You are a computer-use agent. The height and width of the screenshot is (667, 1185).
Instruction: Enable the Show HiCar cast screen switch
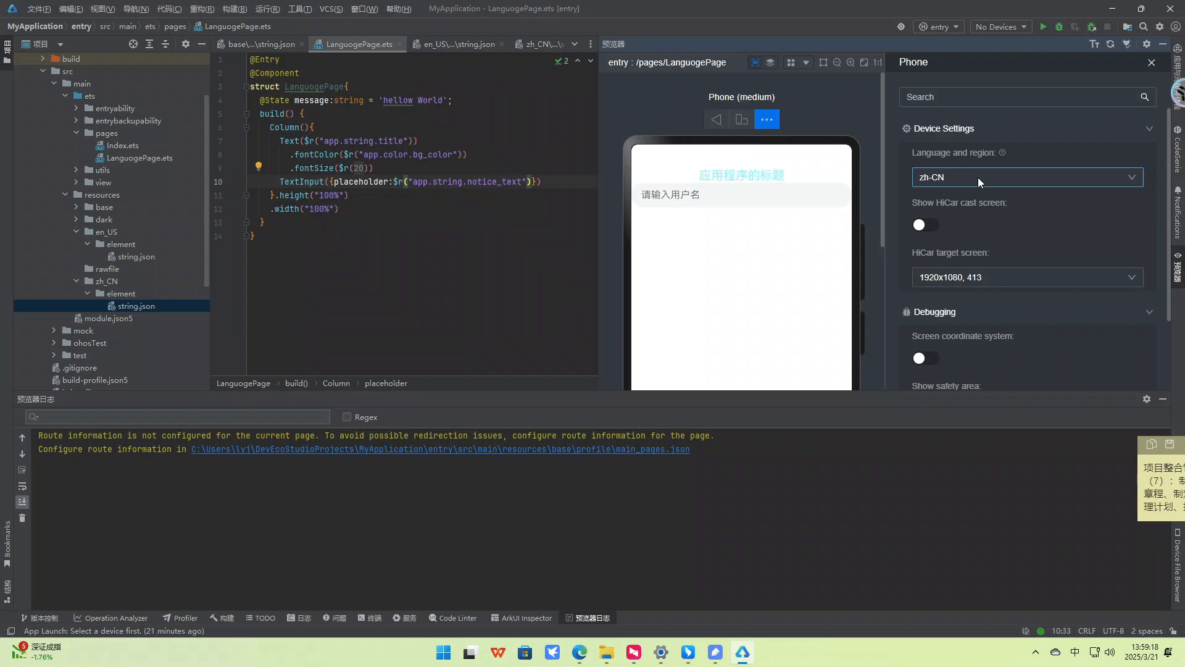925,225
